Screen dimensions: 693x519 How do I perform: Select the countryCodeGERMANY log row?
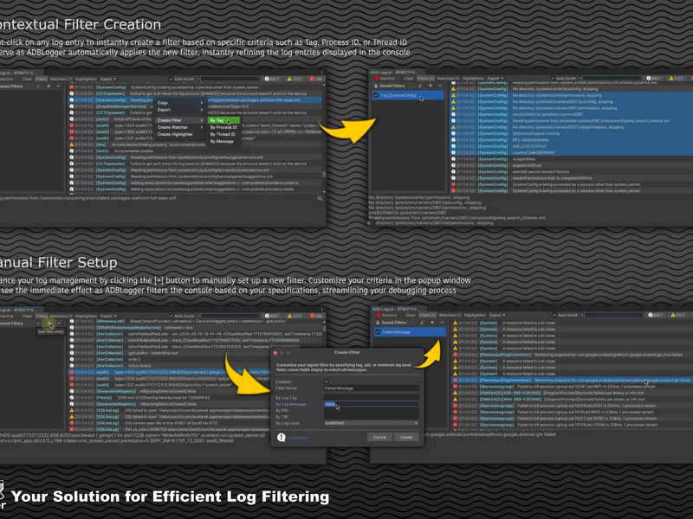pos(572,153)
